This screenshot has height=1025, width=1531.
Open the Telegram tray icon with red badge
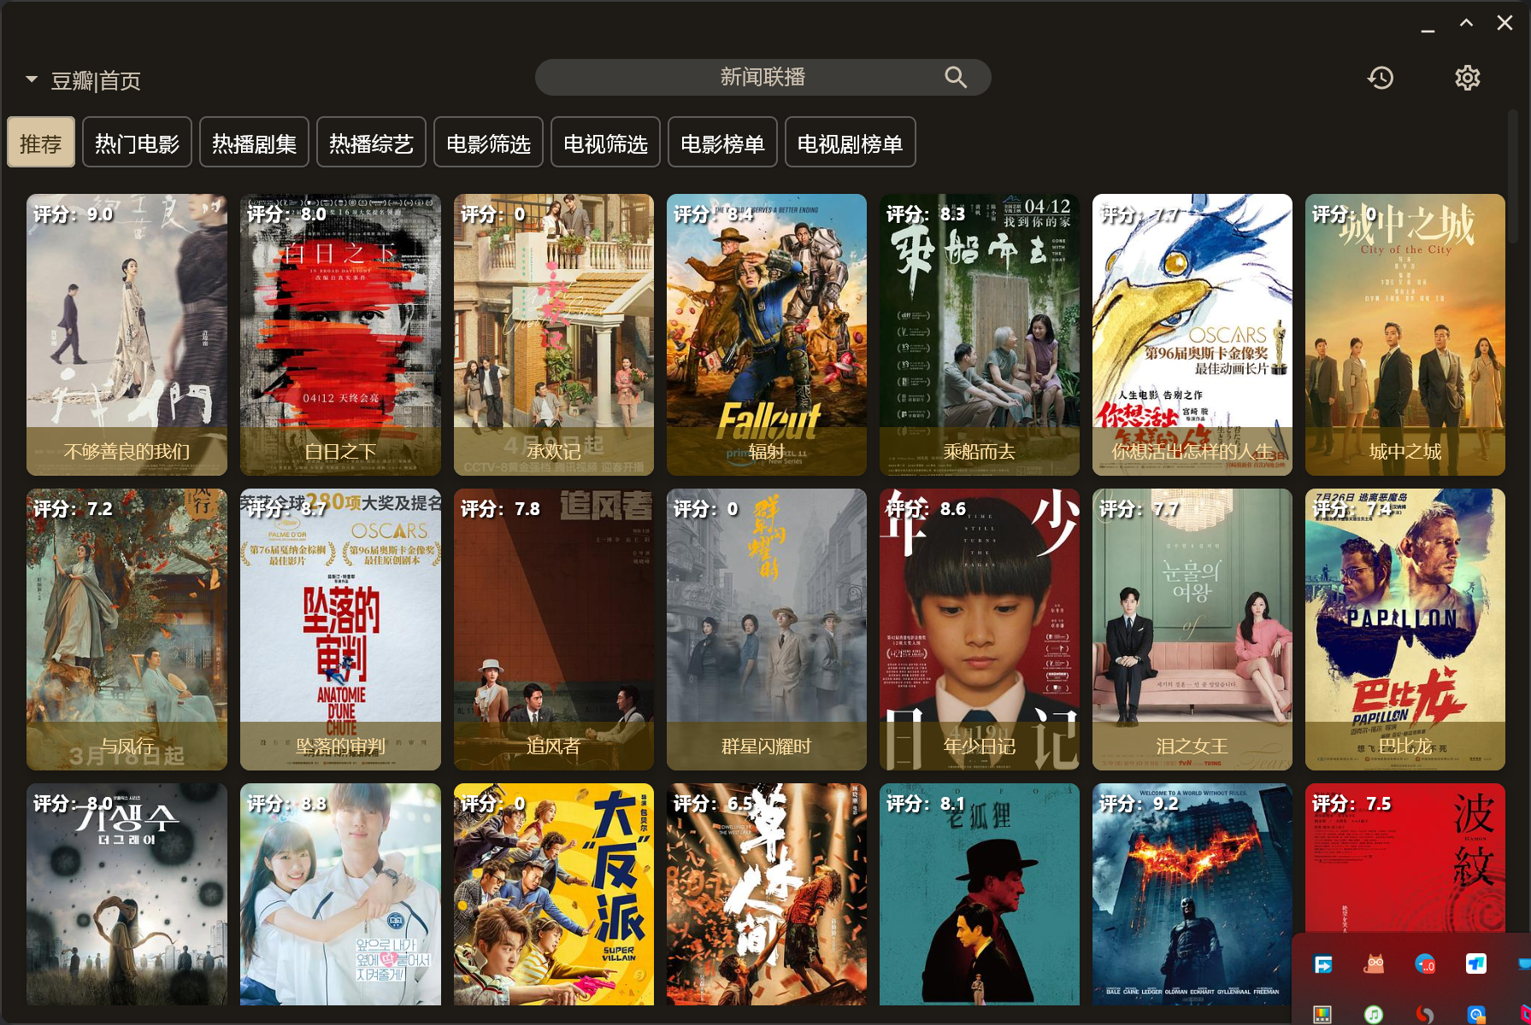(x=1425, y=964)
